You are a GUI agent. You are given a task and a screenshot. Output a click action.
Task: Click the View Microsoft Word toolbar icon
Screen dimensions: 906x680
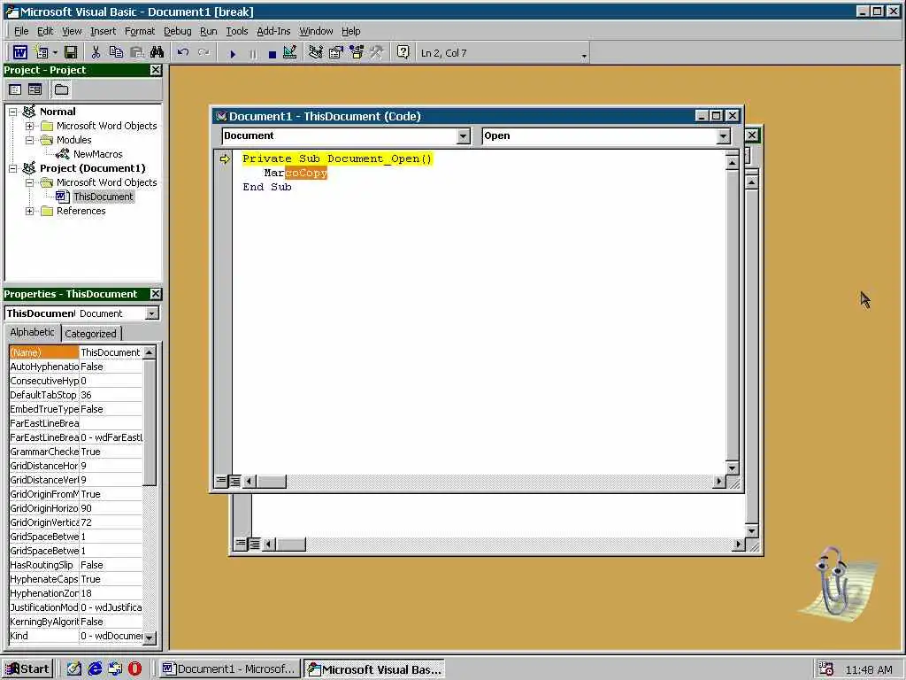[19, 52]
